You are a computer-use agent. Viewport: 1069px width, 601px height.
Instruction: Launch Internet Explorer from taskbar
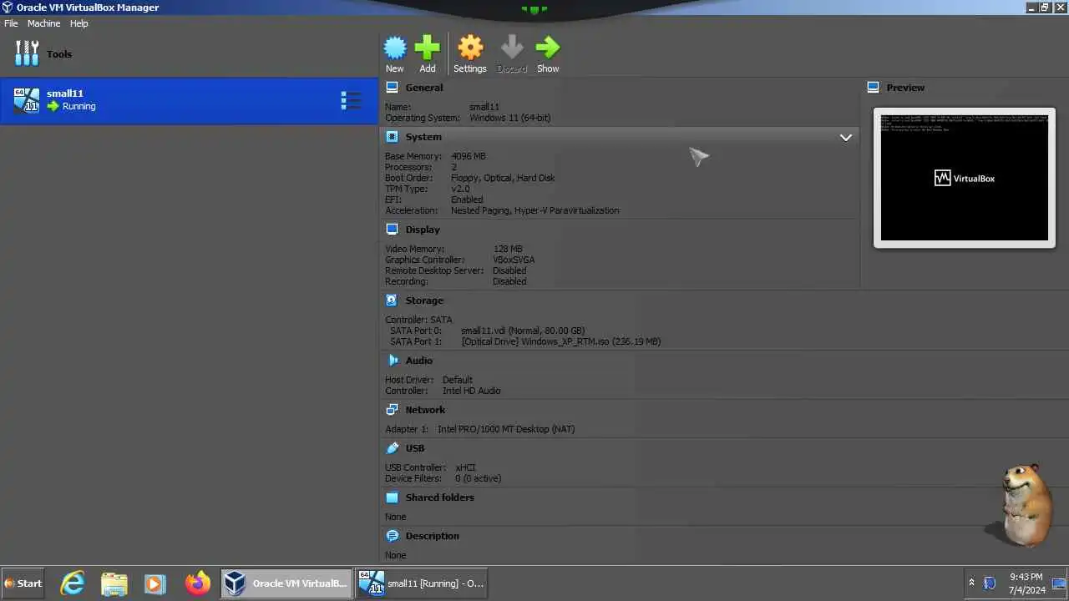73,583
